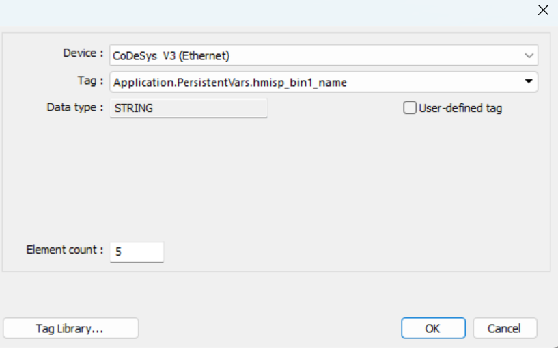The height and width of the screenshot is (348, 558).
Task: Confirm with the OK button
Action: pos(433,328)
